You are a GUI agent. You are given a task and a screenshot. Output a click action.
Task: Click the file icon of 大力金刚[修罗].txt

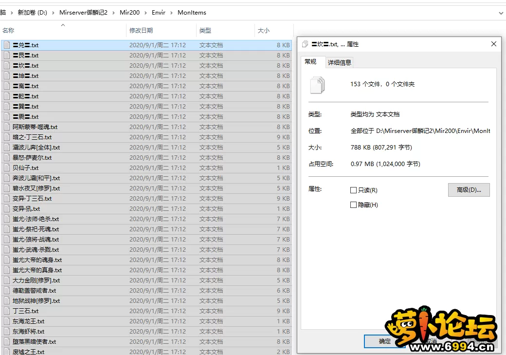[x=7, y=280]
